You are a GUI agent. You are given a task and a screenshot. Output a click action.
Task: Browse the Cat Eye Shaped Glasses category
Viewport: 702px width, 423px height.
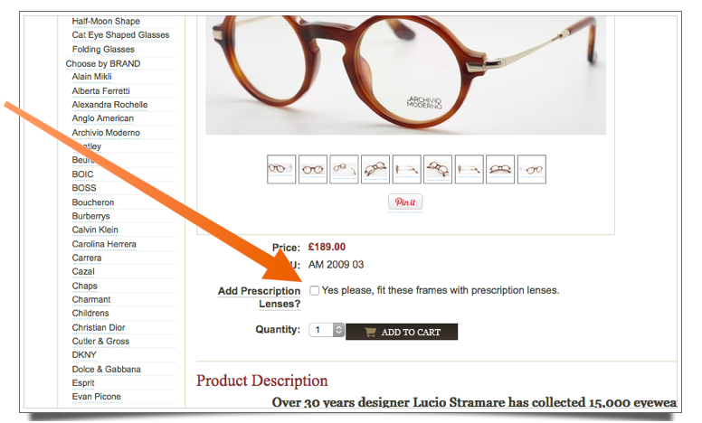click(x=121, y=35)
